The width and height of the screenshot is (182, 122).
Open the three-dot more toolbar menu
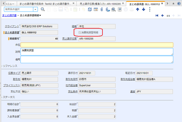150,9
